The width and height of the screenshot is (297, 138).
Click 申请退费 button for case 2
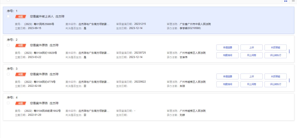click(x=227, y=48)
